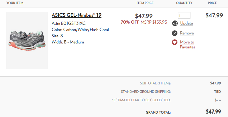Click the Standard Ground Shipping label

tap(146, 92)
